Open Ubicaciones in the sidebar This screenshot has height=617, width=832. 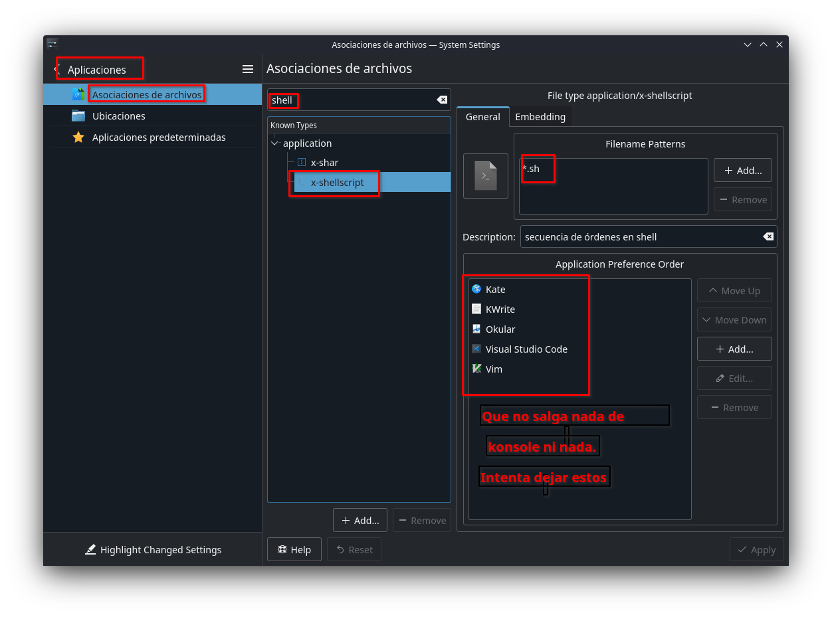click(153, 116)
